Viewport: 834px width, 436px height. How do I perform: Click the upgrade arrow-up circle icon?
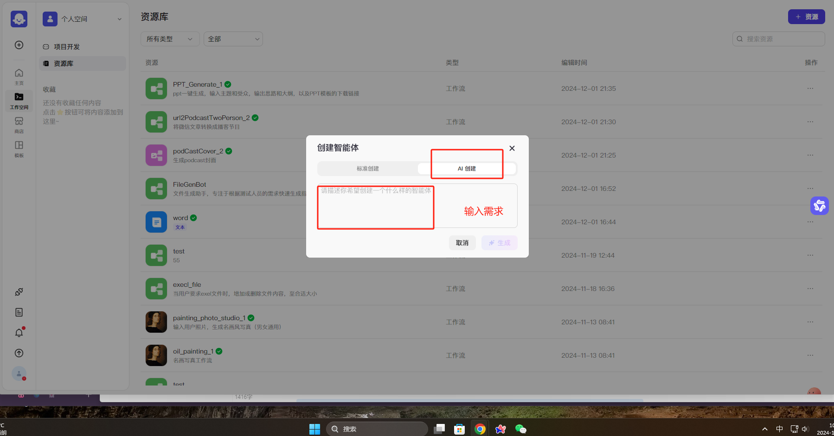coord(19,353)
